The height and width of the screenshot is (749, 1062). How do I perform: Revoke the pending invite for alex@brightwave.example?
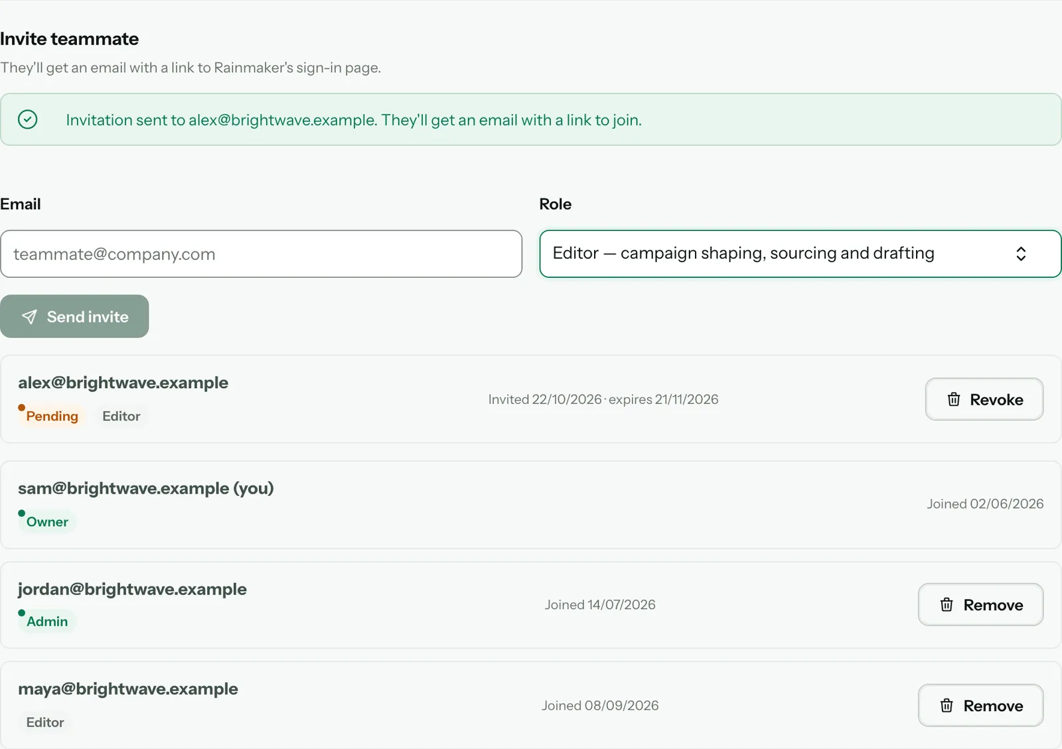point(984,399)
